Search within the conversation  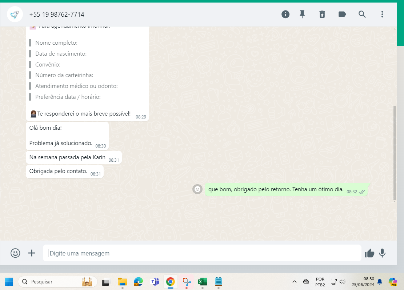point(362,14)
